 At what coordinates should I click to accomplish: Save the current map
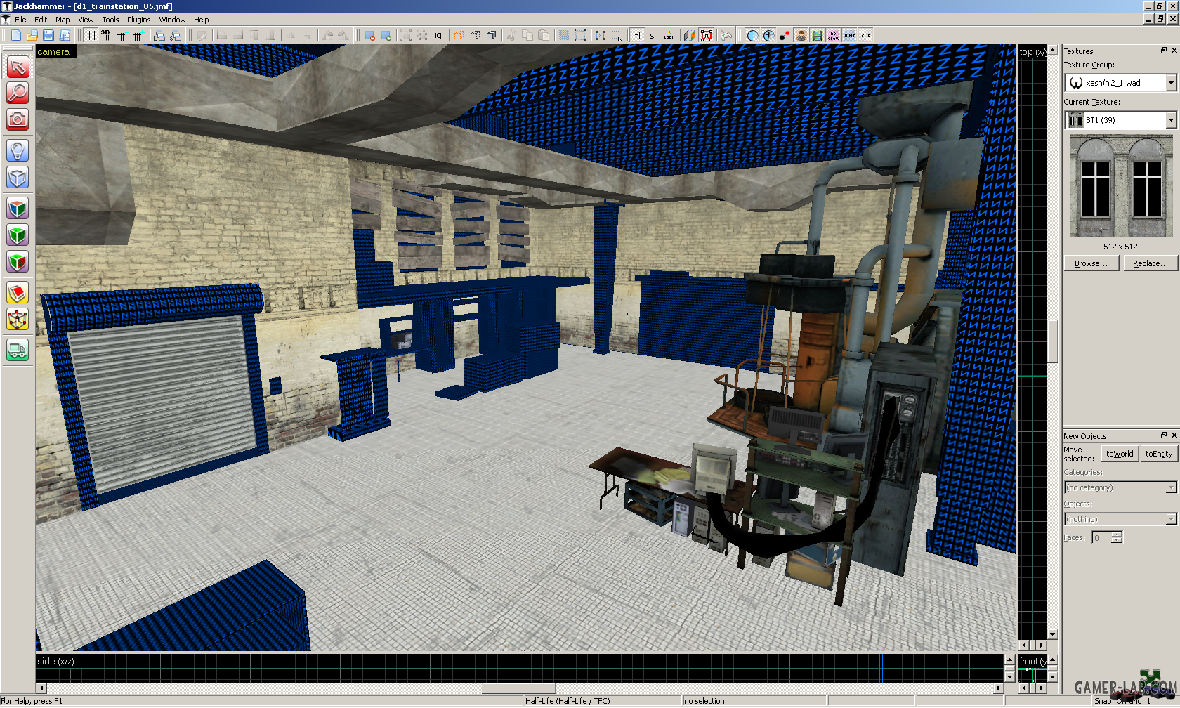[x=48, y=35]
